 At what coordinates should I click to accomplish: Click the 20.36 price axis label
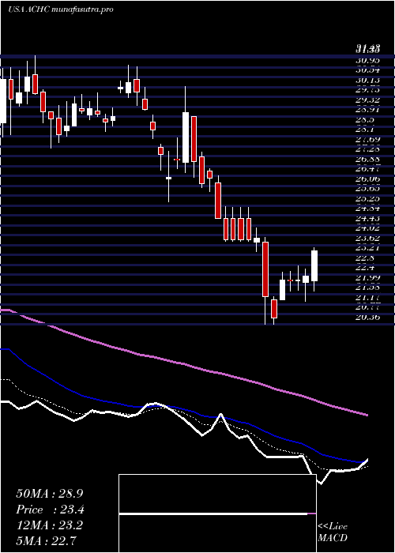pos(367,318)
